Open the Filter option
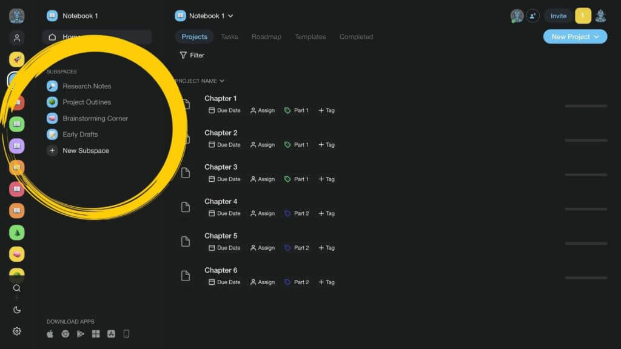 pyautogui.click(x=192, y=55)
